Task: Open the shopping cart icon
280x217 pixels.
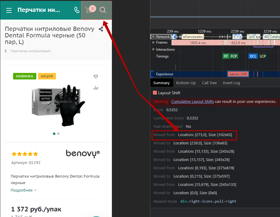Action: click(x=89, y=10)
